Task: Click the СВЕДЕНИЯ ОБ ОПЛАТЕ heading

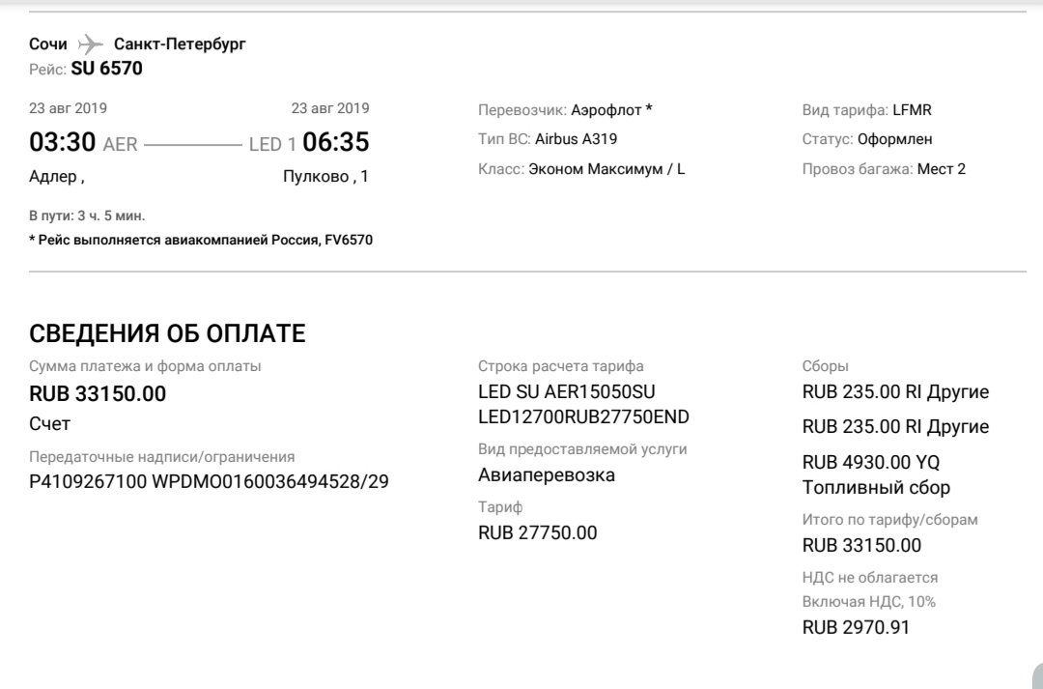Action: 167,334
